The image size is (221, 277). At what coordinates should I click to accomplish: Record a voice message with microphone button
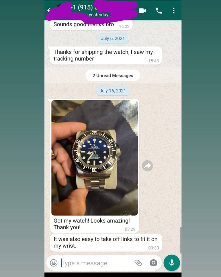point(172,263)
